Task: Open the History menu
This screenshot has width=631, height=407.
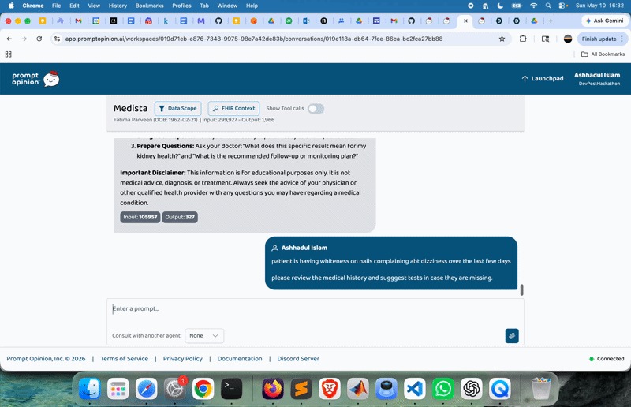Action: [x=118, y=6]
